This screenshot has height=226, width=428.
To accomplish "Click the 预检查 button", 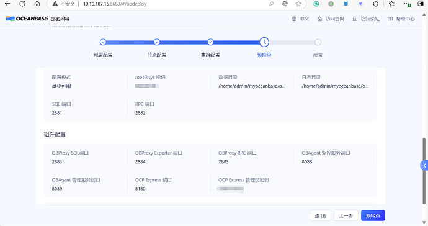I will coord(373,215).
